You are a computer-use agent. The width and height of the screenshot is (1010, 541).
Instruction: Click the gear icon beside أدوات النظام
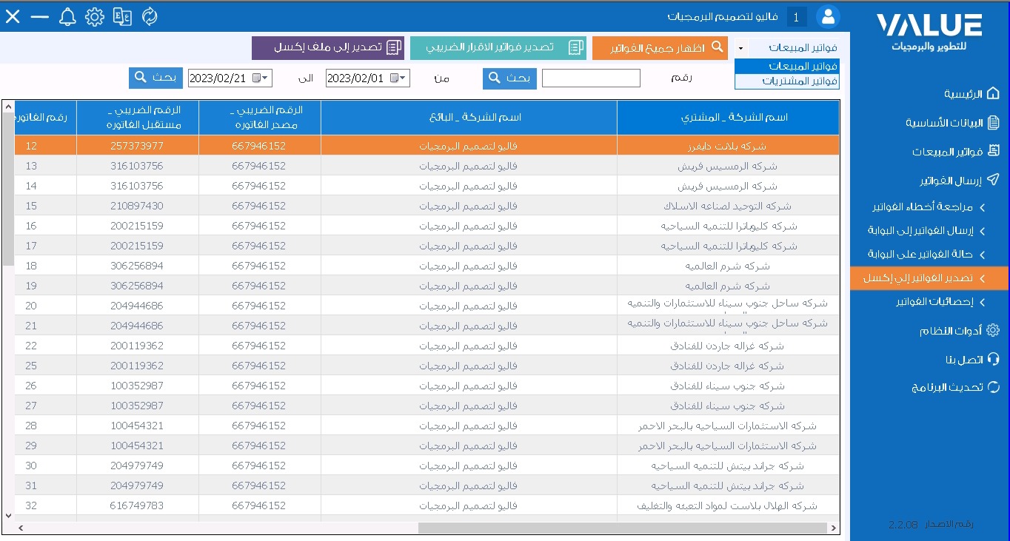coord(993,331)
